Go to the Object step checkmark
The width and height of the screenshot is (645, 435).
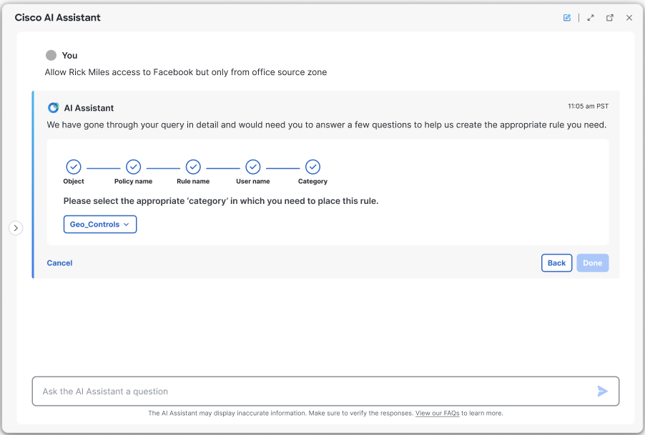pos(74,167)
